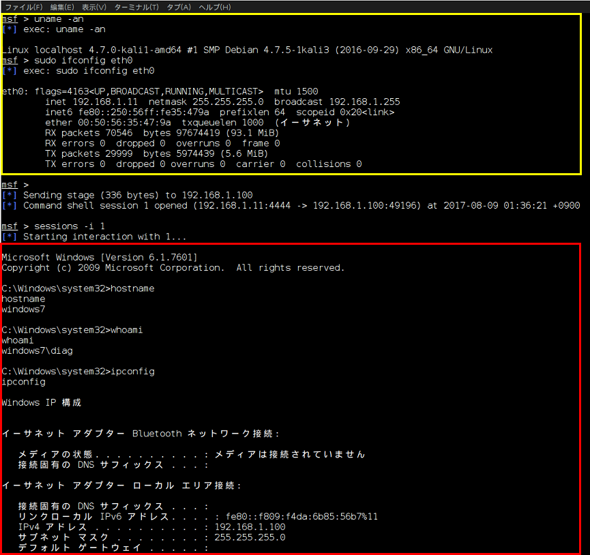Viewport: 590px width, 555px height.
Task: Click the デフォルト ゲートウェイ line
Action: (x=113, y=547)
